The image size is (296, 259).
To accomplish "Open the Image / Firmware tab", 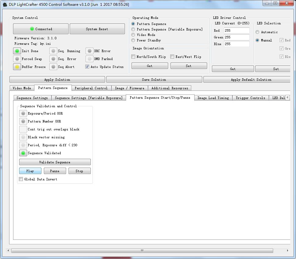I will click(129, 88).
